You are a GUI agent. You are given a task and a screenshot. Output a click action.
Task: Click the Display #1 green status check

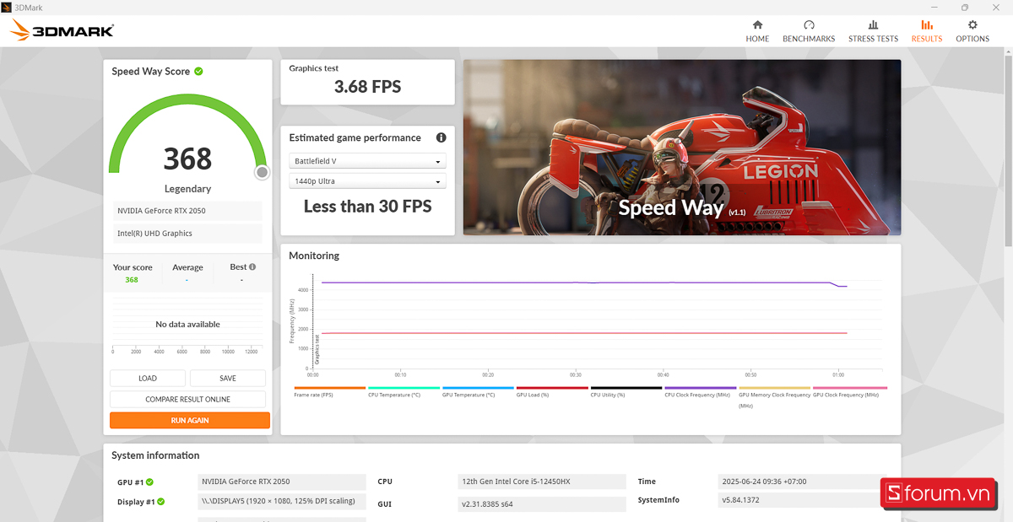[160, 502]
